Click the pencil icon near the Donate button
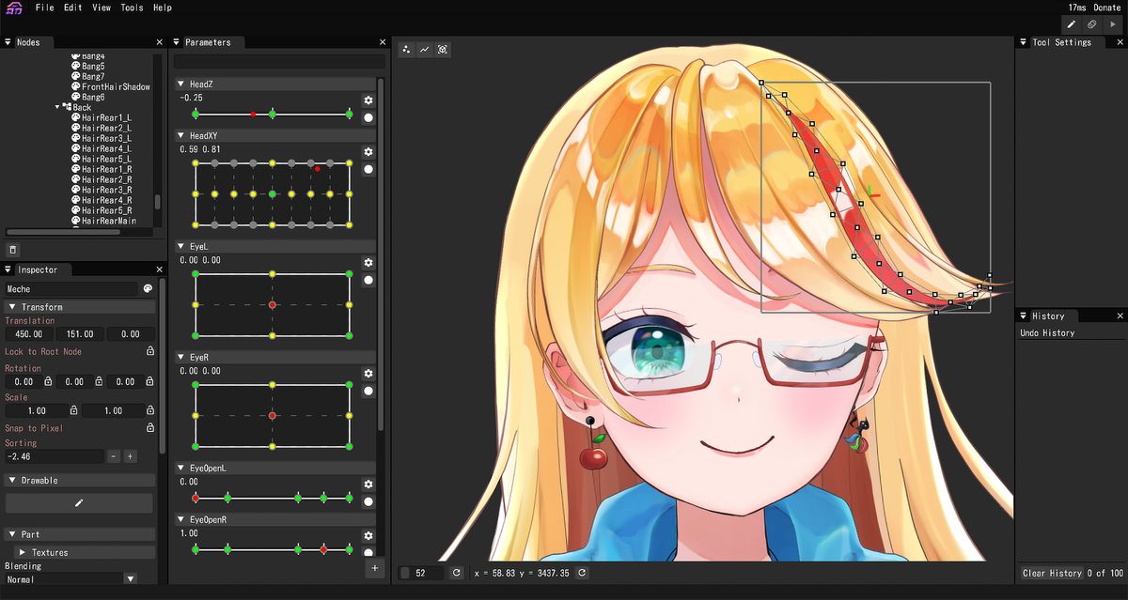This screenshot has width=1128, height=600. coord(1070,23)
